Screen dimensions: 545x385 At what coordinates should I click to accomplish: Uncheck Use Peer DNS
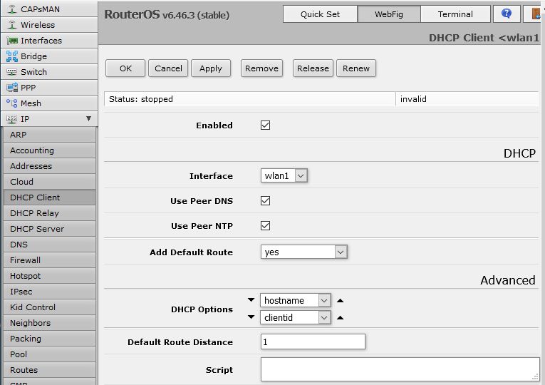pyautogui.click(x=265, y=200)
